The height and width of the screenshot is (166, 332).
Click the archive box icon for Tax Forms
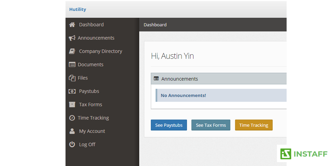coord(72,105)
